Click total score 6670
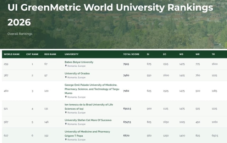Viewport: 227px width, 143px height. [126, 136]
